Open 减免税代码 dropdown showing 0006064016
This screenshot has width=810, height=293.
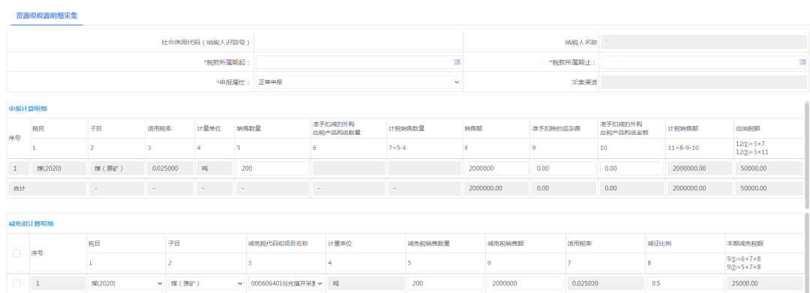point(286,283)
